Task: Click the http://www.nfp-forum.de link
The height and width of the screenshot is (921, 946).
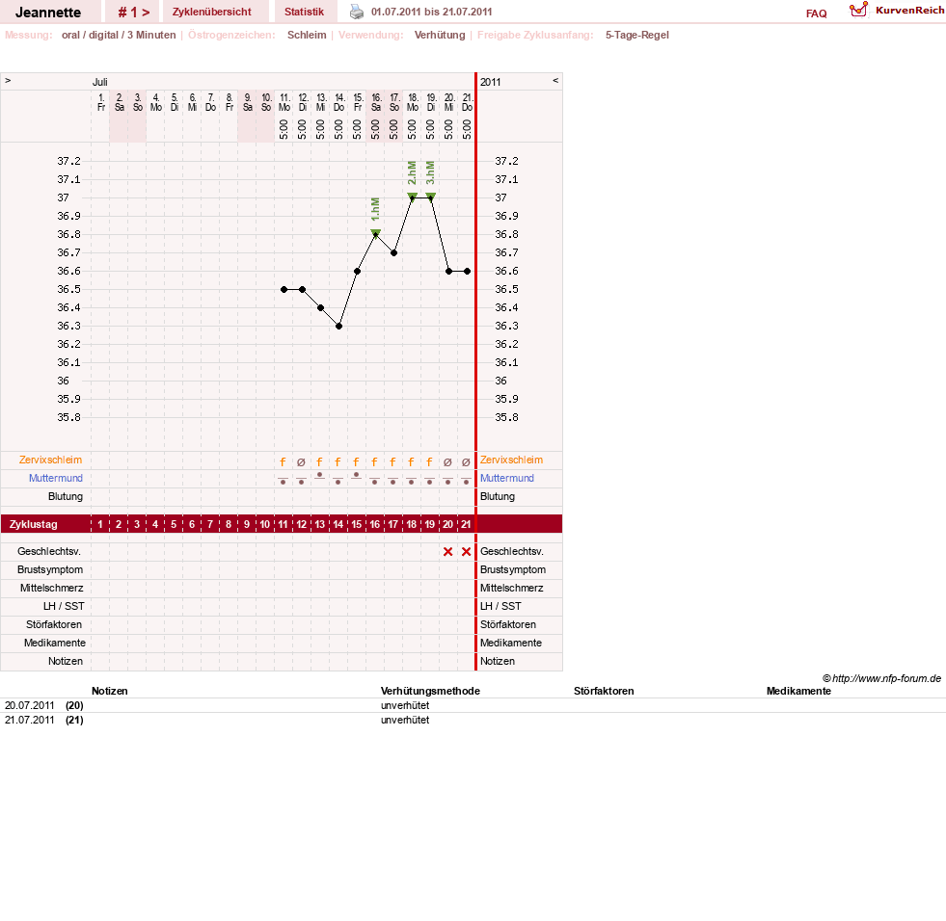Action: tap(886, 678)
